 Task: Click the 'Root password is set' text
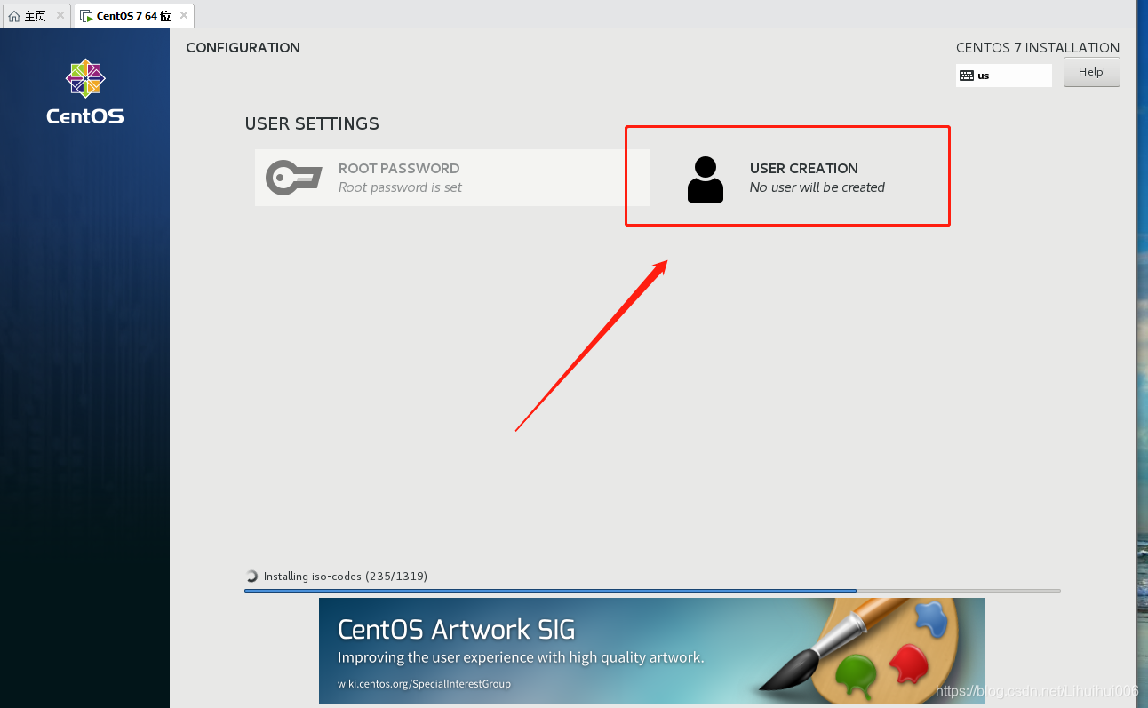pos(400,187)
